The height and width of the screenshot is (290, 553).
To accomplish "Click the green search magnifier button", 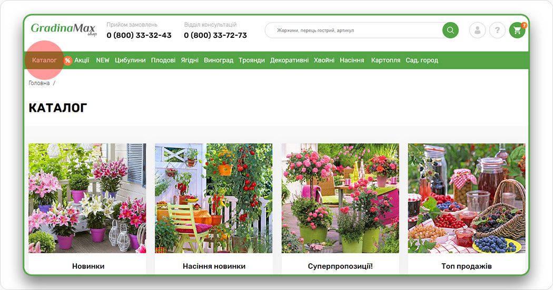I will coord(450,30).
